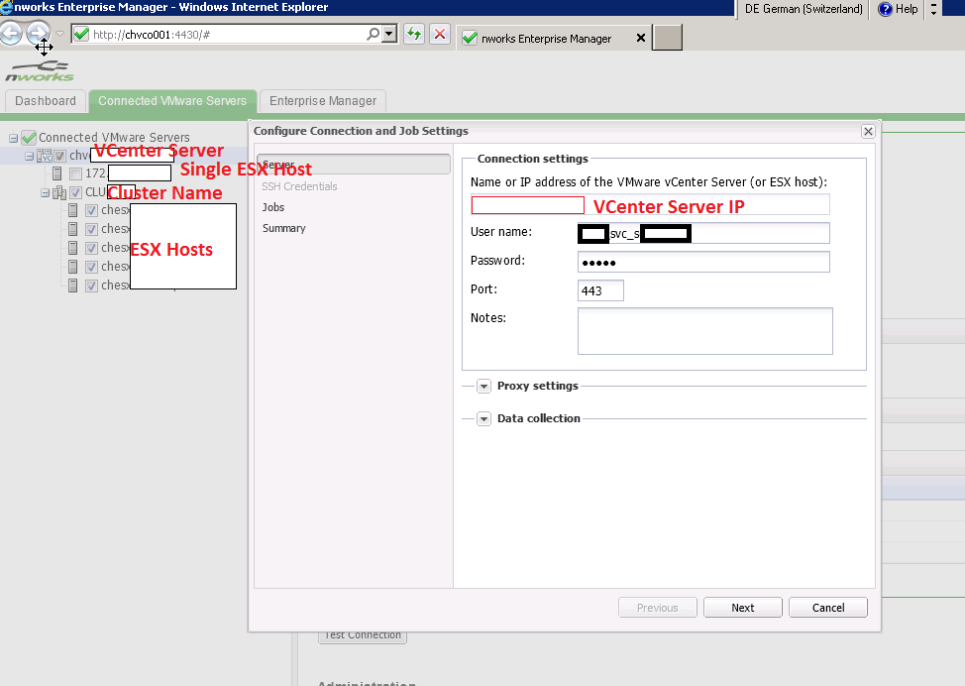Open the address bar dropdown arrow

pyautogui.click(x=389, y=34)
